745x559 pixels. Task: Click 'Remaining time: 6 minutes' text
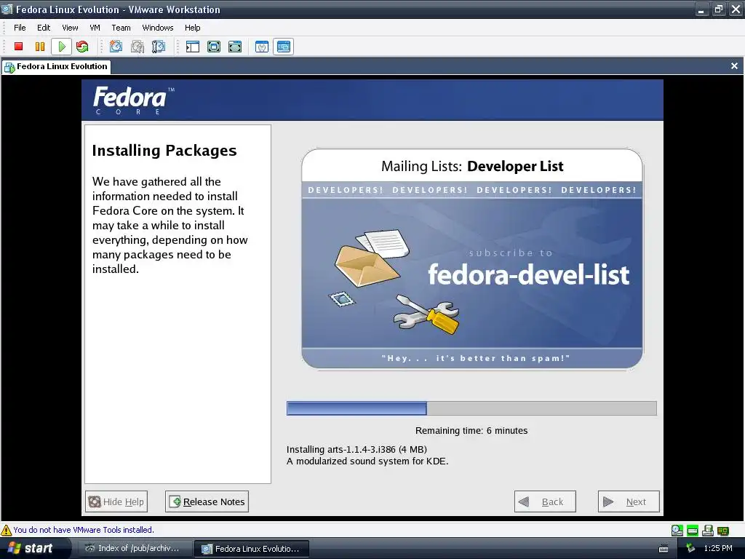(471, 431)
